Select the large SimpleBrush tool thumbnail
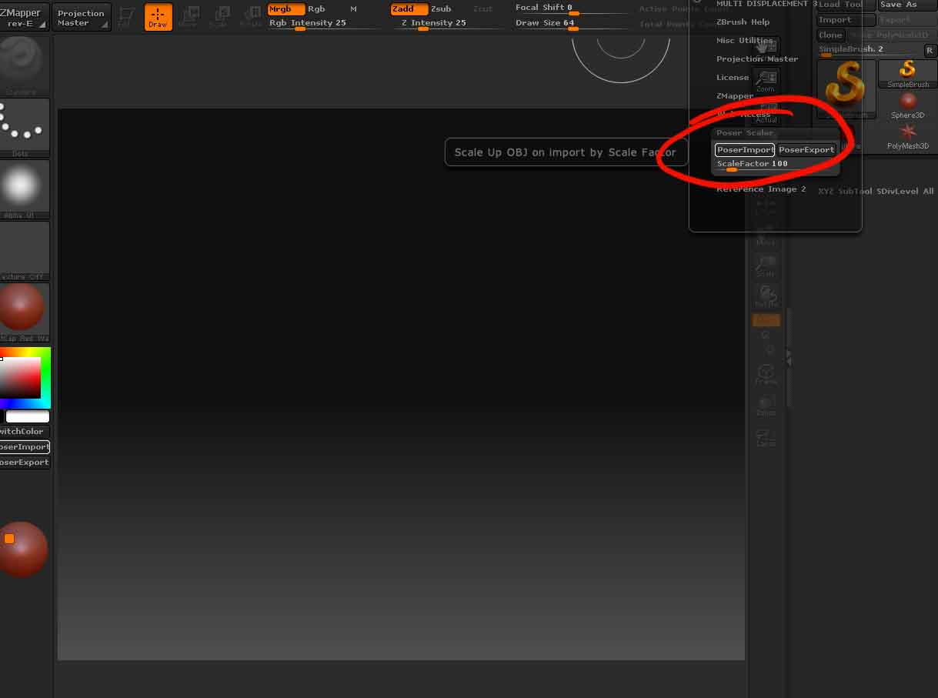Viewport: 938px width, 698px height. [x=846, y=89]
